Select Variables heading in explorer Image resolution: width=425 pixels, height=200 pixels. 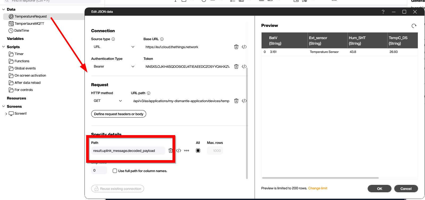click(x=15, y=39)
